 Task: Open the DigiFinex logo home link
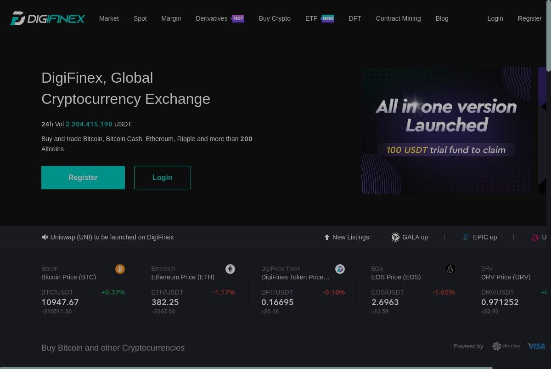point(47,18)
